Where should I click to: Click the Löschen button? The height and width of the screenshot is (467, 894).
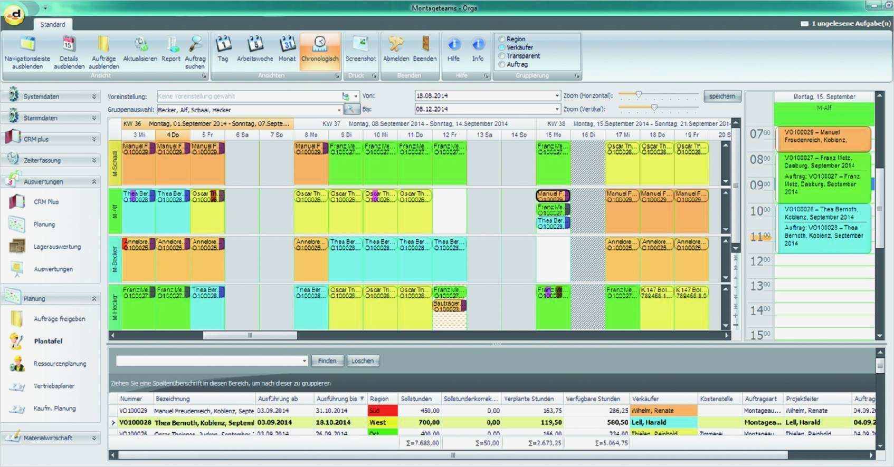[x=363, y=361]
